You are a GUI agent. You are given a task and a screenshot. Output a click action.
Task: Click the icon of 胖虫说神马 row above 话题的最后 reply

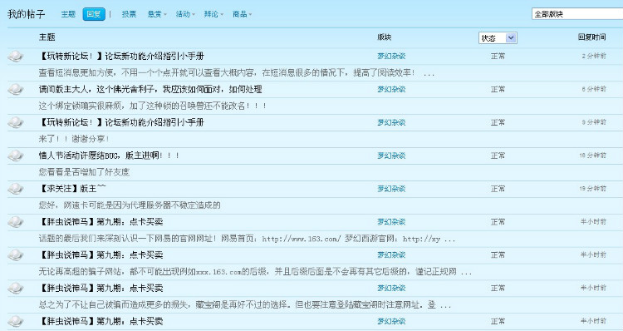[16, 221]
